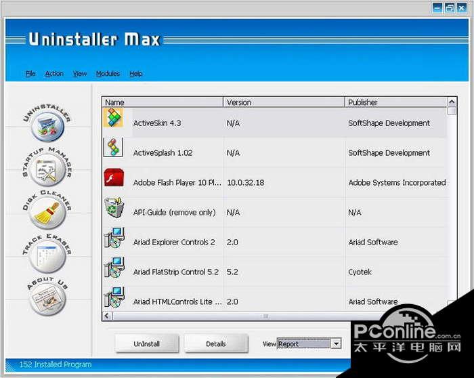474x378 pixels.
Task: Click SoftShape Development for ActiveSplash row
Action: (x=389, y=152)
